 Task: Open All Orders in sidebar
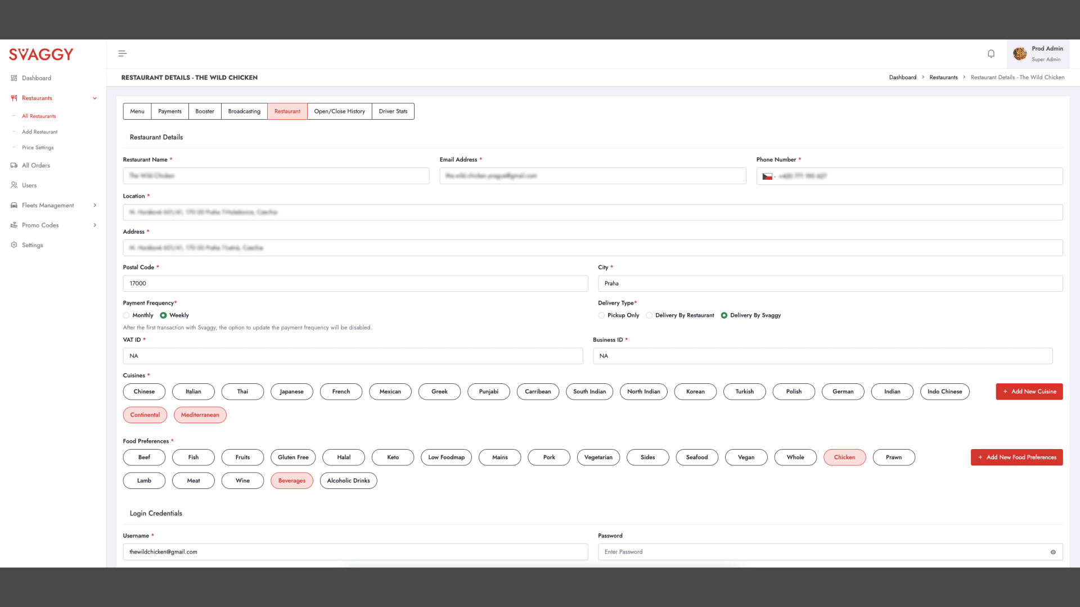36,165
